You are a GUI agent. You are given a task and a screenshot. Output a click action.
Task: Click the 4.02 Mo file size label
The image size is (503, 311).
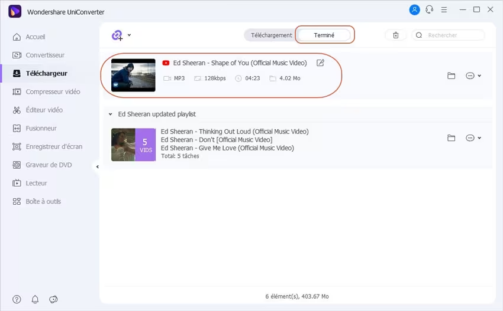click(290, 78)
